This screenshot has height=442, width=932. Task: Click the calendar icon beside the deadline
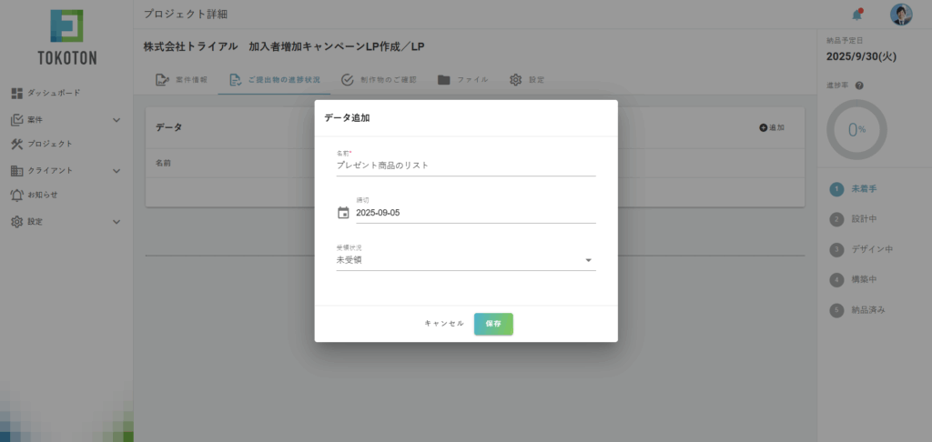343,213
